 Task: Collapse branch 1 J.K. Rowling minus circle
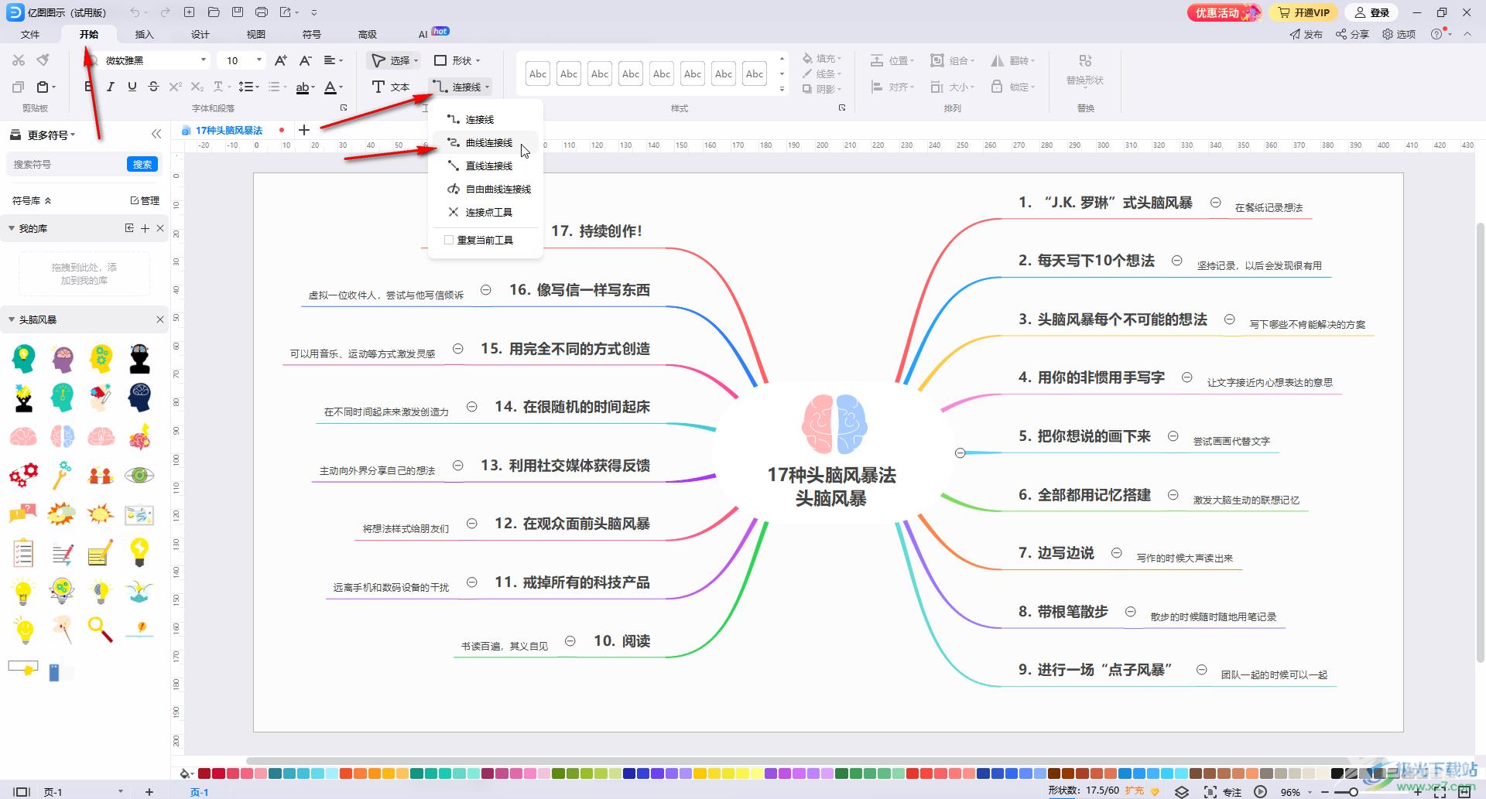pos(1215,203)
